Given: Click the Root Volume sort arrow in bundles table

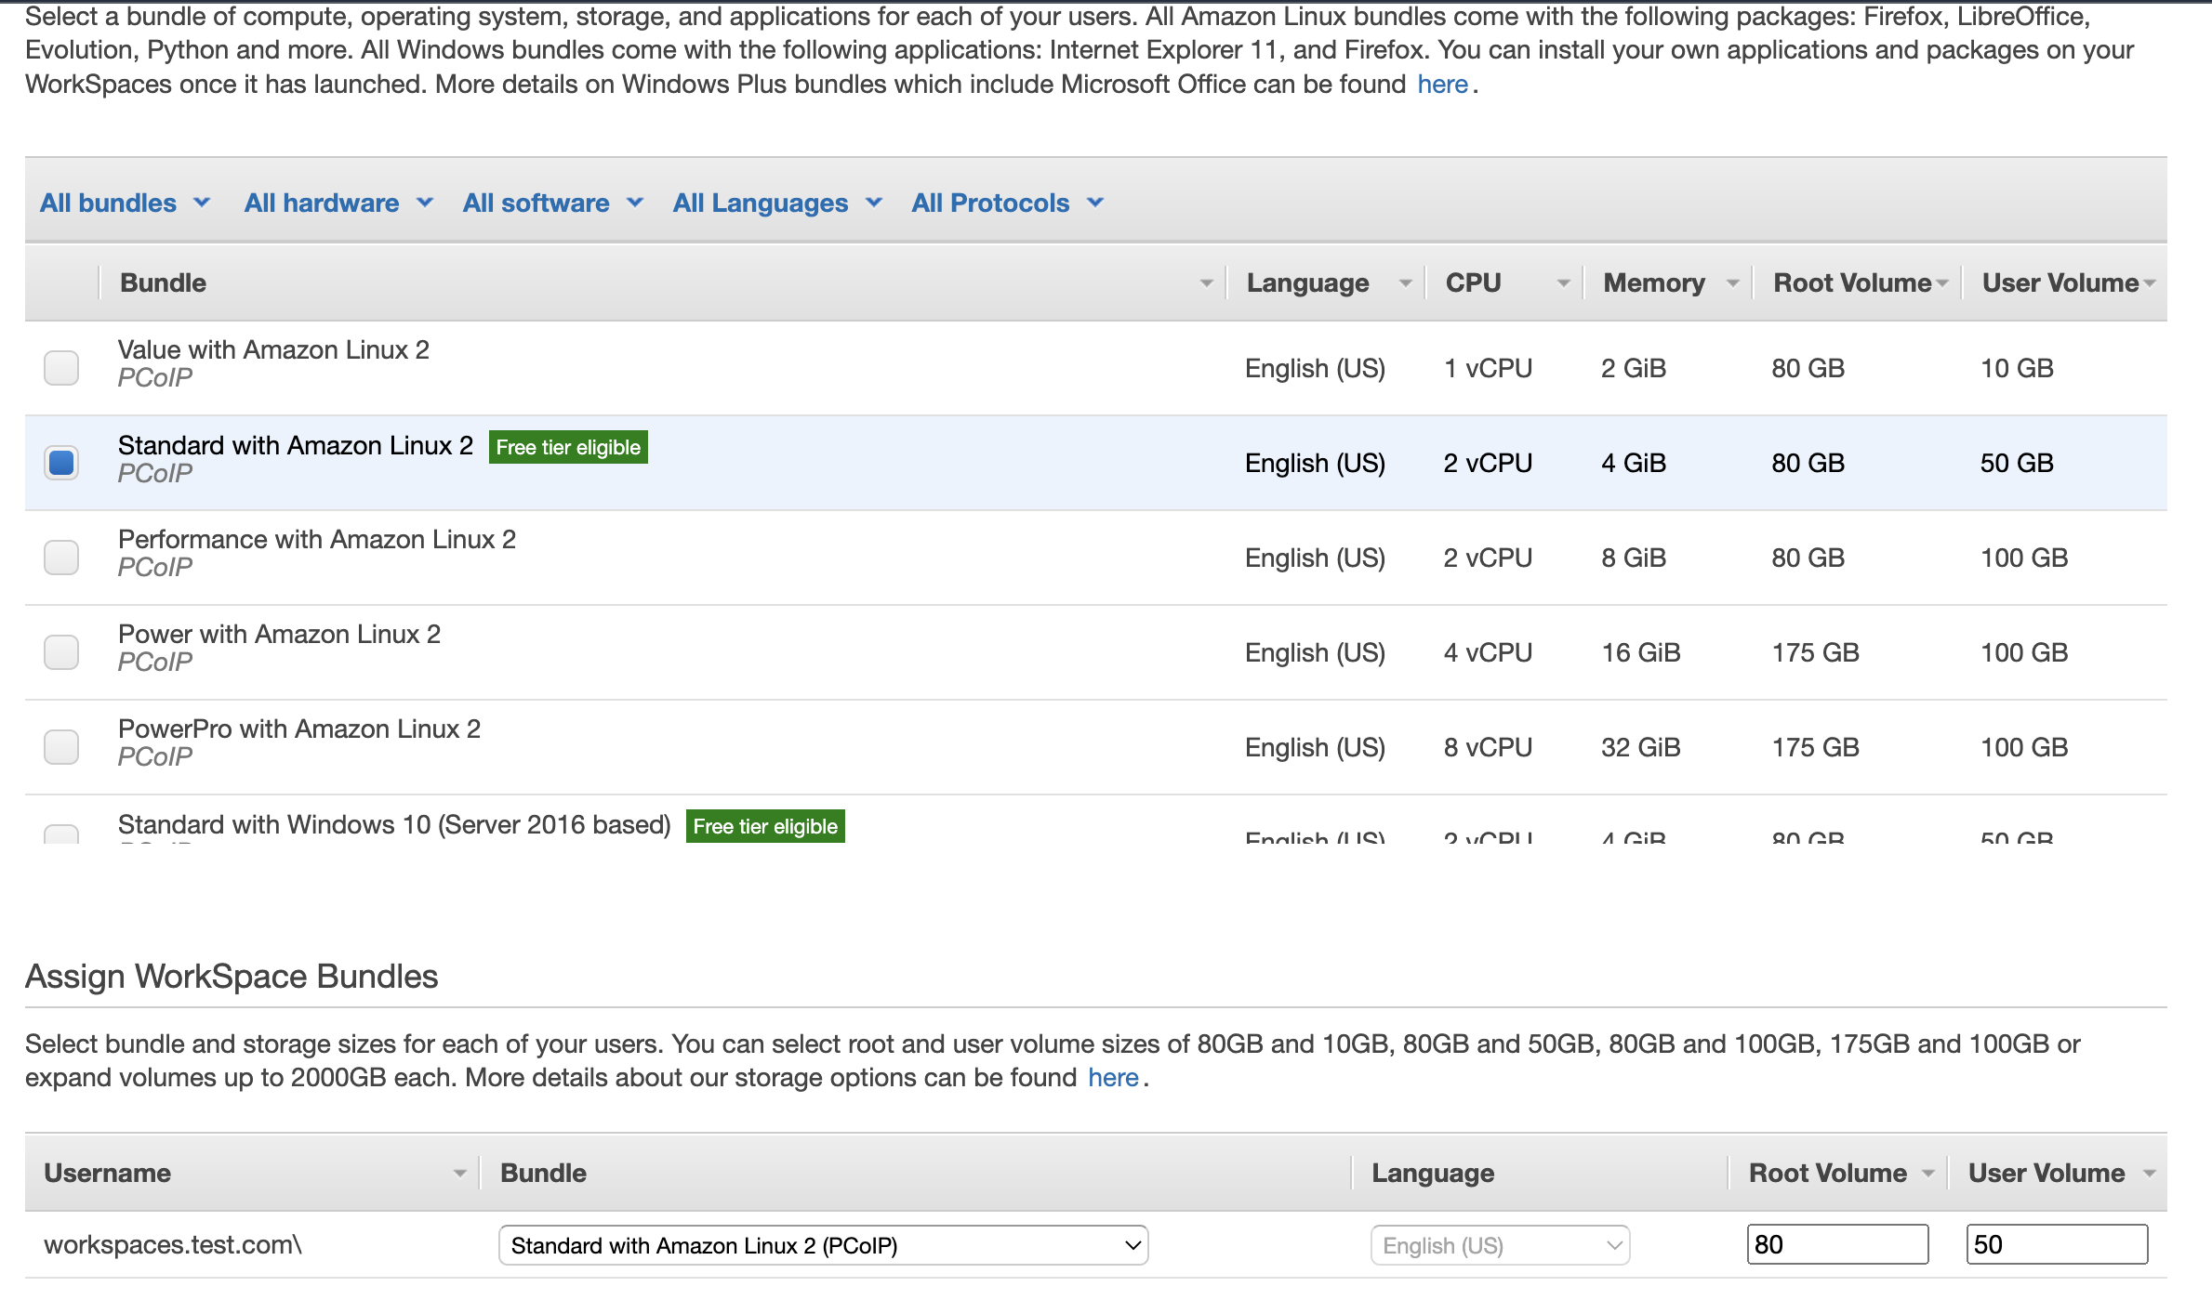Looking at the screenshot, I should (1942, 283).
